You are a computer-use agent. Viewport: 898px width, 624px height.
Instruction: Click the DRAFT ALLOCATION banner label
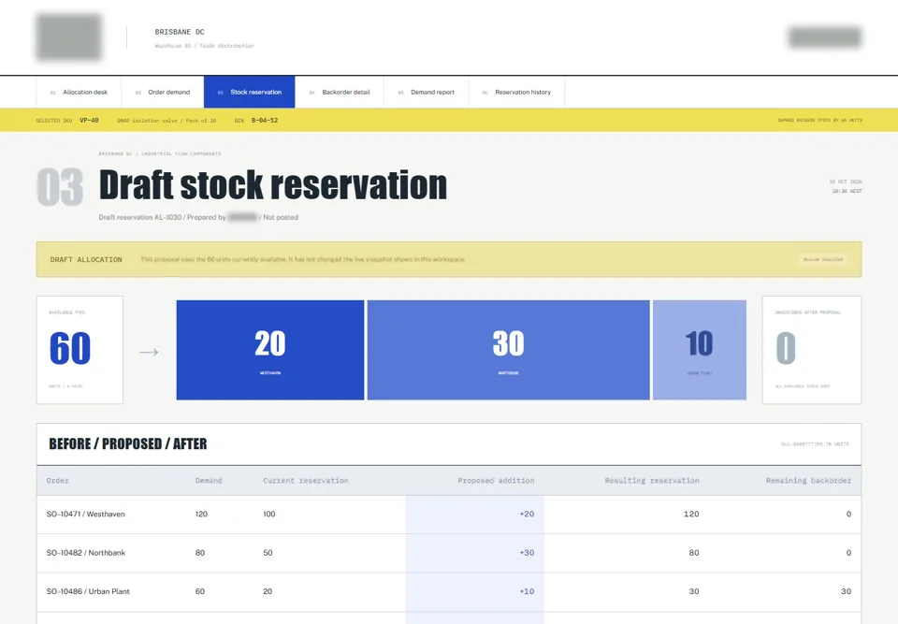click(86, 259)
